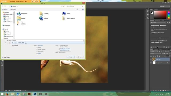Toggle the Alpha Channels checkbox
Image resolution: width=171 pixels, height=96 pixels.
37,50
